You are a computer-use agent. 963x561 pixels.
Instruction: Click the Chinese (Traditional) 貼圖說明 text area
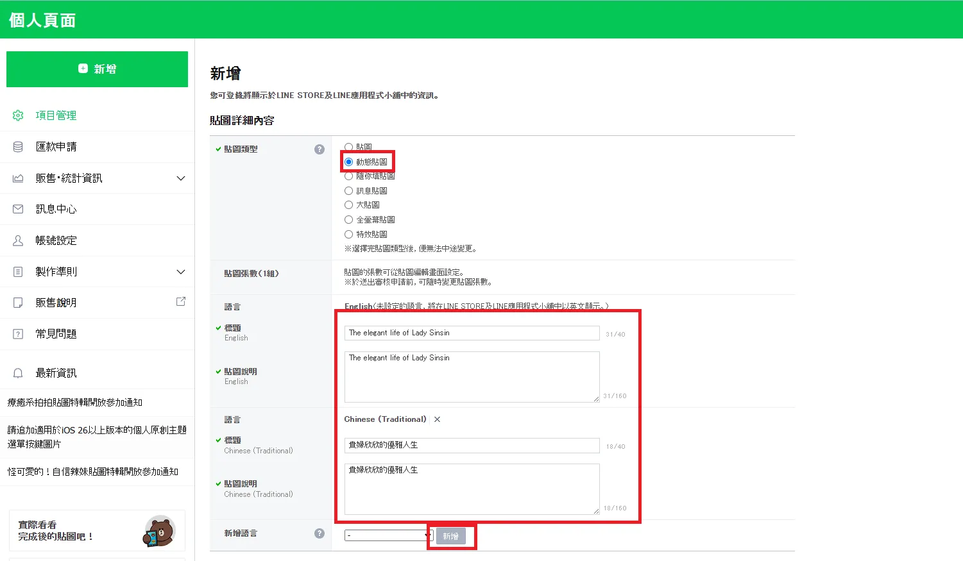point(472,489)
